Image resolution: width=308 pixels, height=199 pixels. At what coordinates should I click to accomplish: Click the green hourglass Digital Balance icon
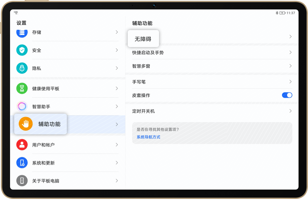coord(22,88)
